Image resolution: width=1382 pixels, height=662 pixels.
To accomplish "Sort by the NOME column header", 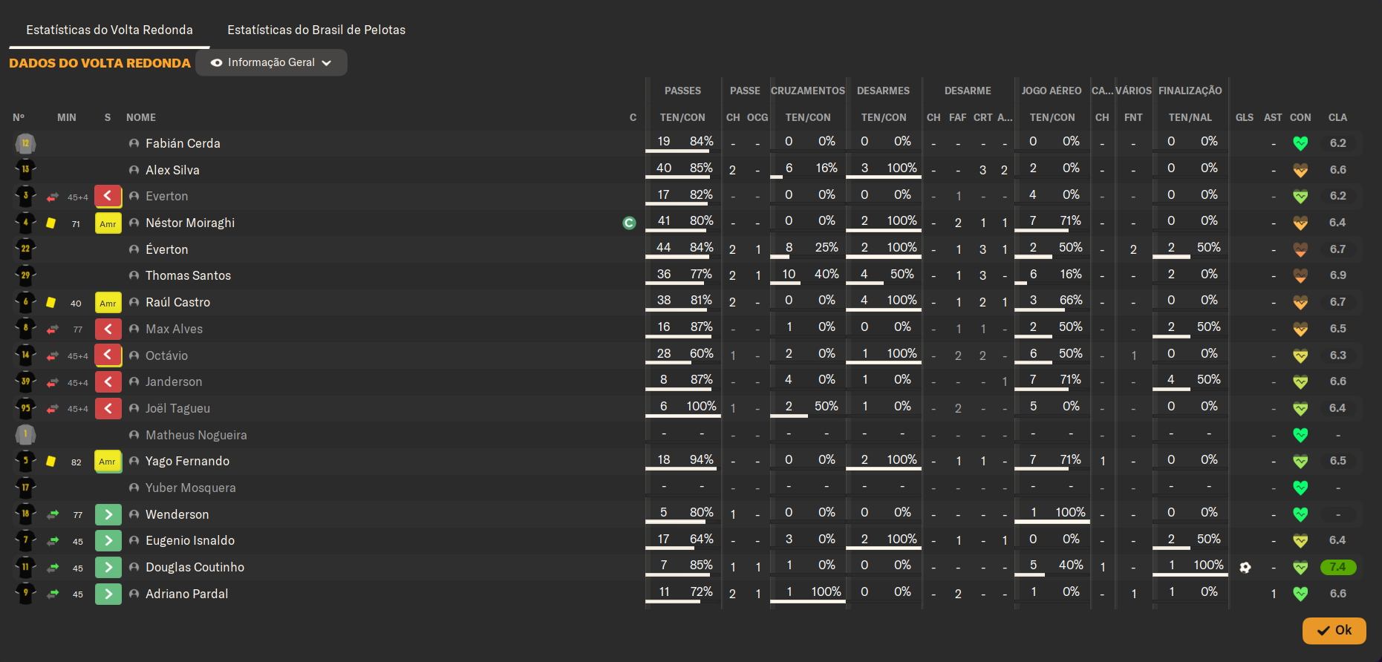I will (141, 117).
